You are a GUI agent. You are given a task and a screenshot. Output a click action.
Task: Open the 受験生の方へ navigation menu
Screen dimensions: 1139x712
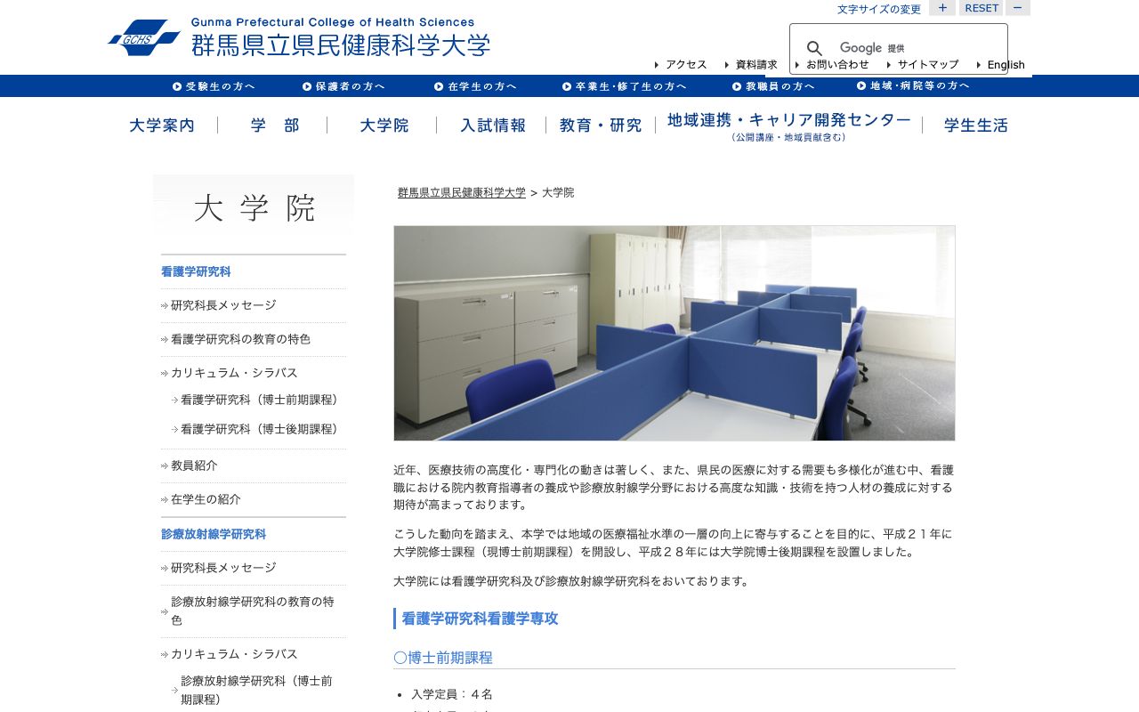216,85
